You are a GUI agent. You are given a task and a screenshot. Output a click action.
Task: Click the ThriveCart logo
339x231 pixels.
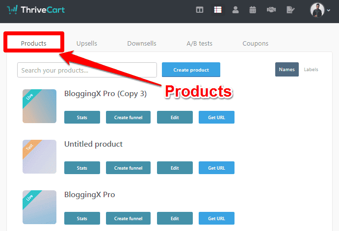tap(36, 9)
